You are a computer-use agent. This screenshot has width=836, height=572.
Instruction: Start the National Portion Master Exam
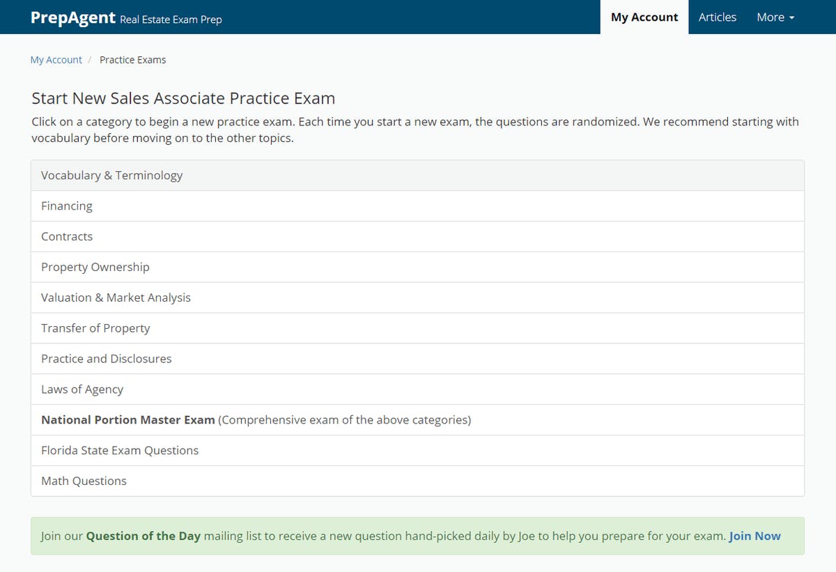(x=128, y=420)
